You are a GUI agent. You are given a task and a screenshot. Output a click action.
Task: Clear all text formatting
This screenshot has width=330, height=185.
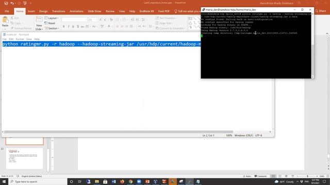coord(111,20)
